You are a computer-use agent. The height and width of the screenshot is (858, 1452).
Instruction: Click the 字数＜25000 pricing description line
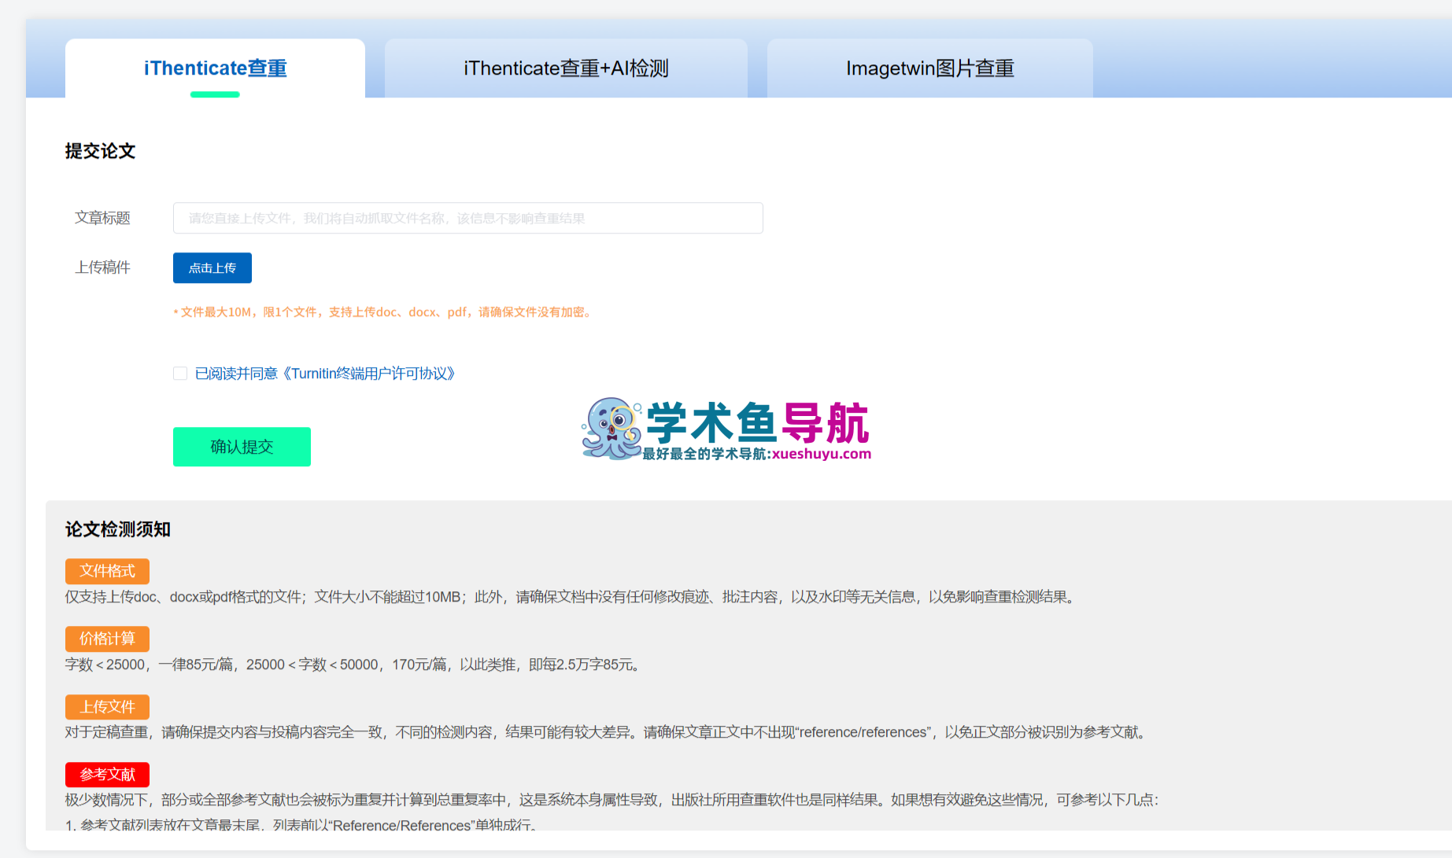[x=353, y=665]
